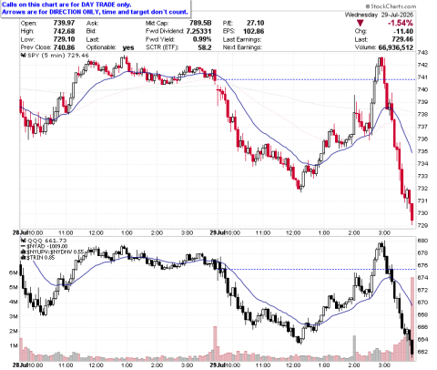Select the P/E value 27.10
This screenshot has height=370, width=437.
coord(255,23)
